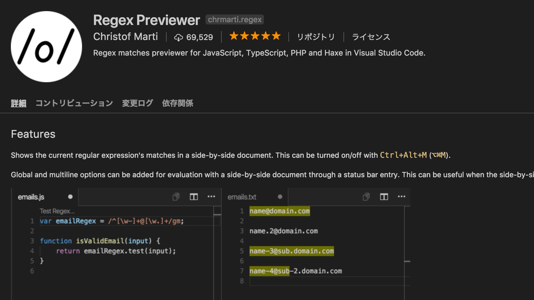Image resolution: width=534 pixels, height=300 pixels.
Task: Select the 依存関係 tab
Action: click(x=177, y=103)
